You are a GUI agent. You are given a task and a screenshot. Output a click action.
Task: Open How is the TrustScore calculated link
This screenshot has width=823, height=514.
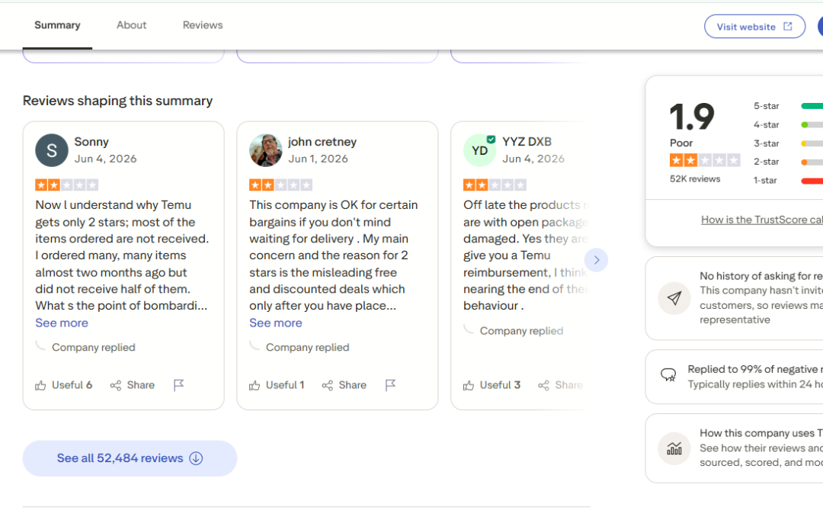[762, 220]
